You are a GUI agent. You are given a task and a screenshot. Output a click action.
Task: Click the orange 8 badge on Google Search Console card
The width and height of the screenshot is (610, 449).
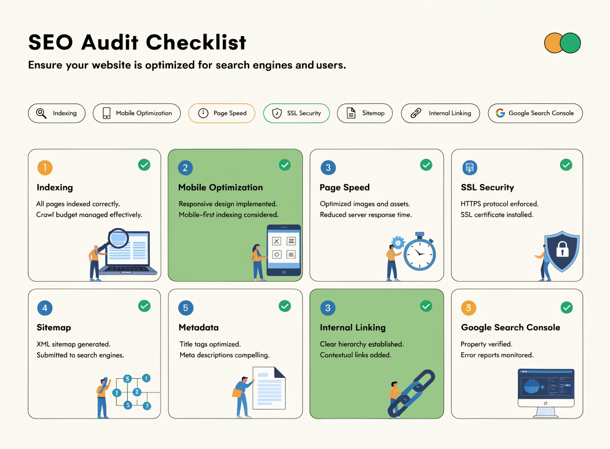pos(469,308)
